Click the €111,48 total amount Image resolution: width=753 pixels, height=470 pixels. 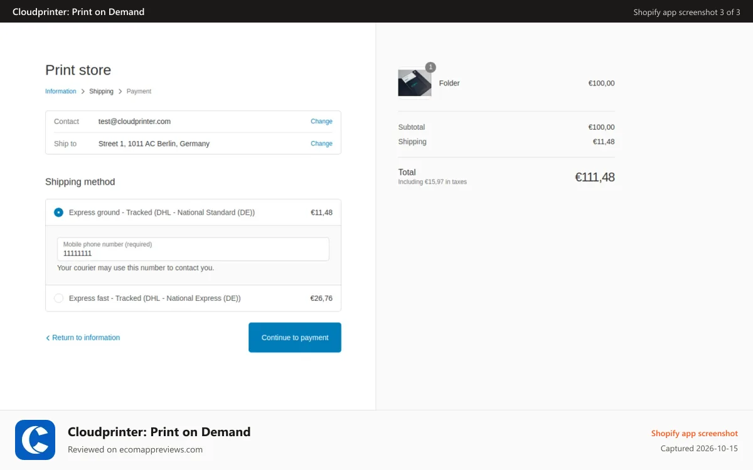[x=595, y=177]
